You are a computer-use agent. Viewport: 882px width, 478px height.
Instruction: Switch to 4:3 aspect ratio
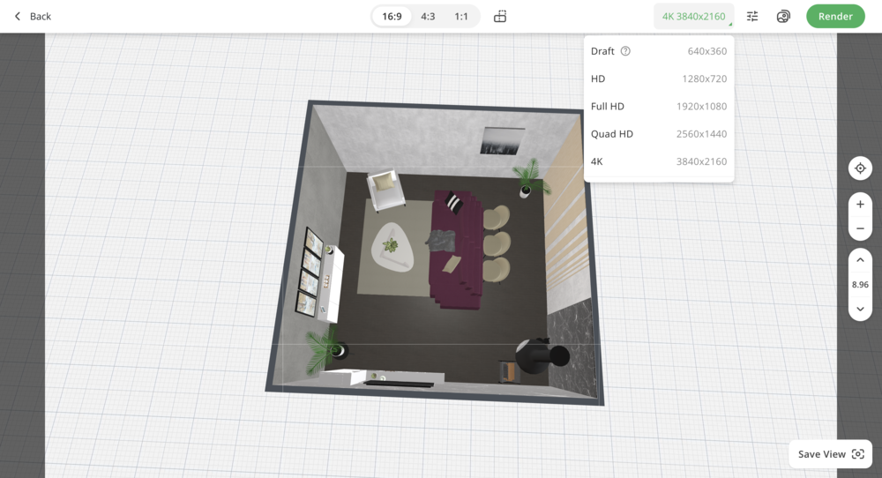pos(428,16)
